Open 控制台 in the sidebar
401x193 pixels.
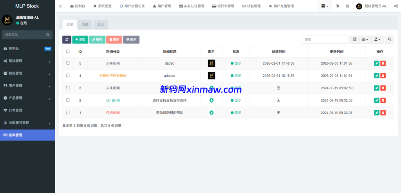click(27, 49)
